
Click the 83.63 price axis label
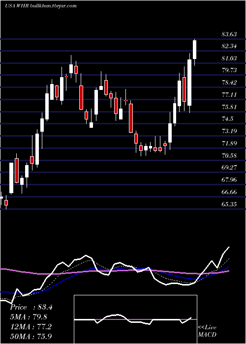[x=229, y=34]
